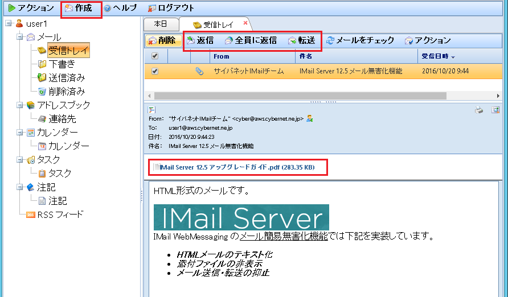
Task: Uncheck the checkbox for the サイバネットIMailチーム message
Action: 155,71
